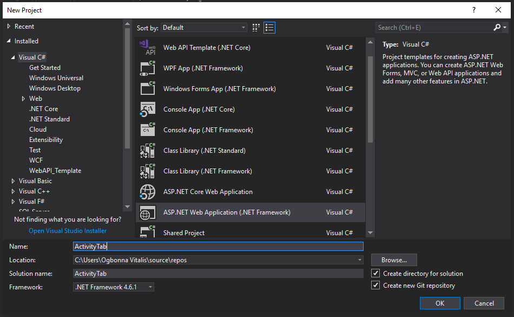Screen dimensions: 514x317
Task: Expand the Visual F# node
Action: click(x=13, y=202)
